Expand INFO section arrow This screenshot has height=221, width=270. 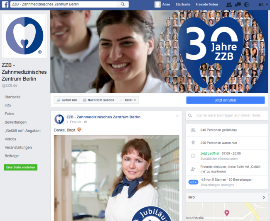coord(264,197)
